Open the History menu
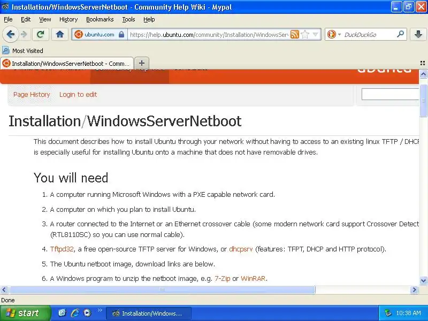428x321 pixels. click(68, 19)
